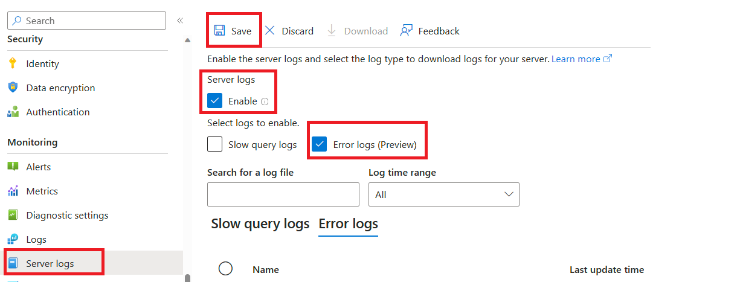Uncheck the Error logs (Preview) checkbox
737x282 pixels.
pyautogui.click(x=320, y=144)
